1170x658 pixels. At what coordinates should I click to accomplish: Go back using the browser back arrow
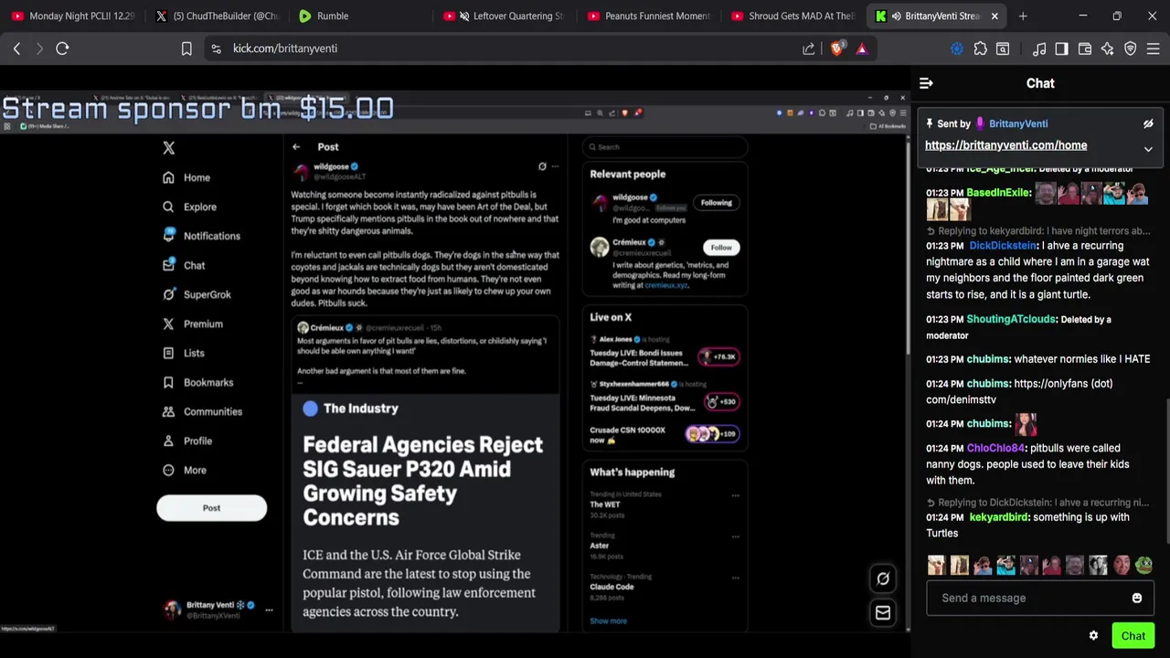coord(16,48)
